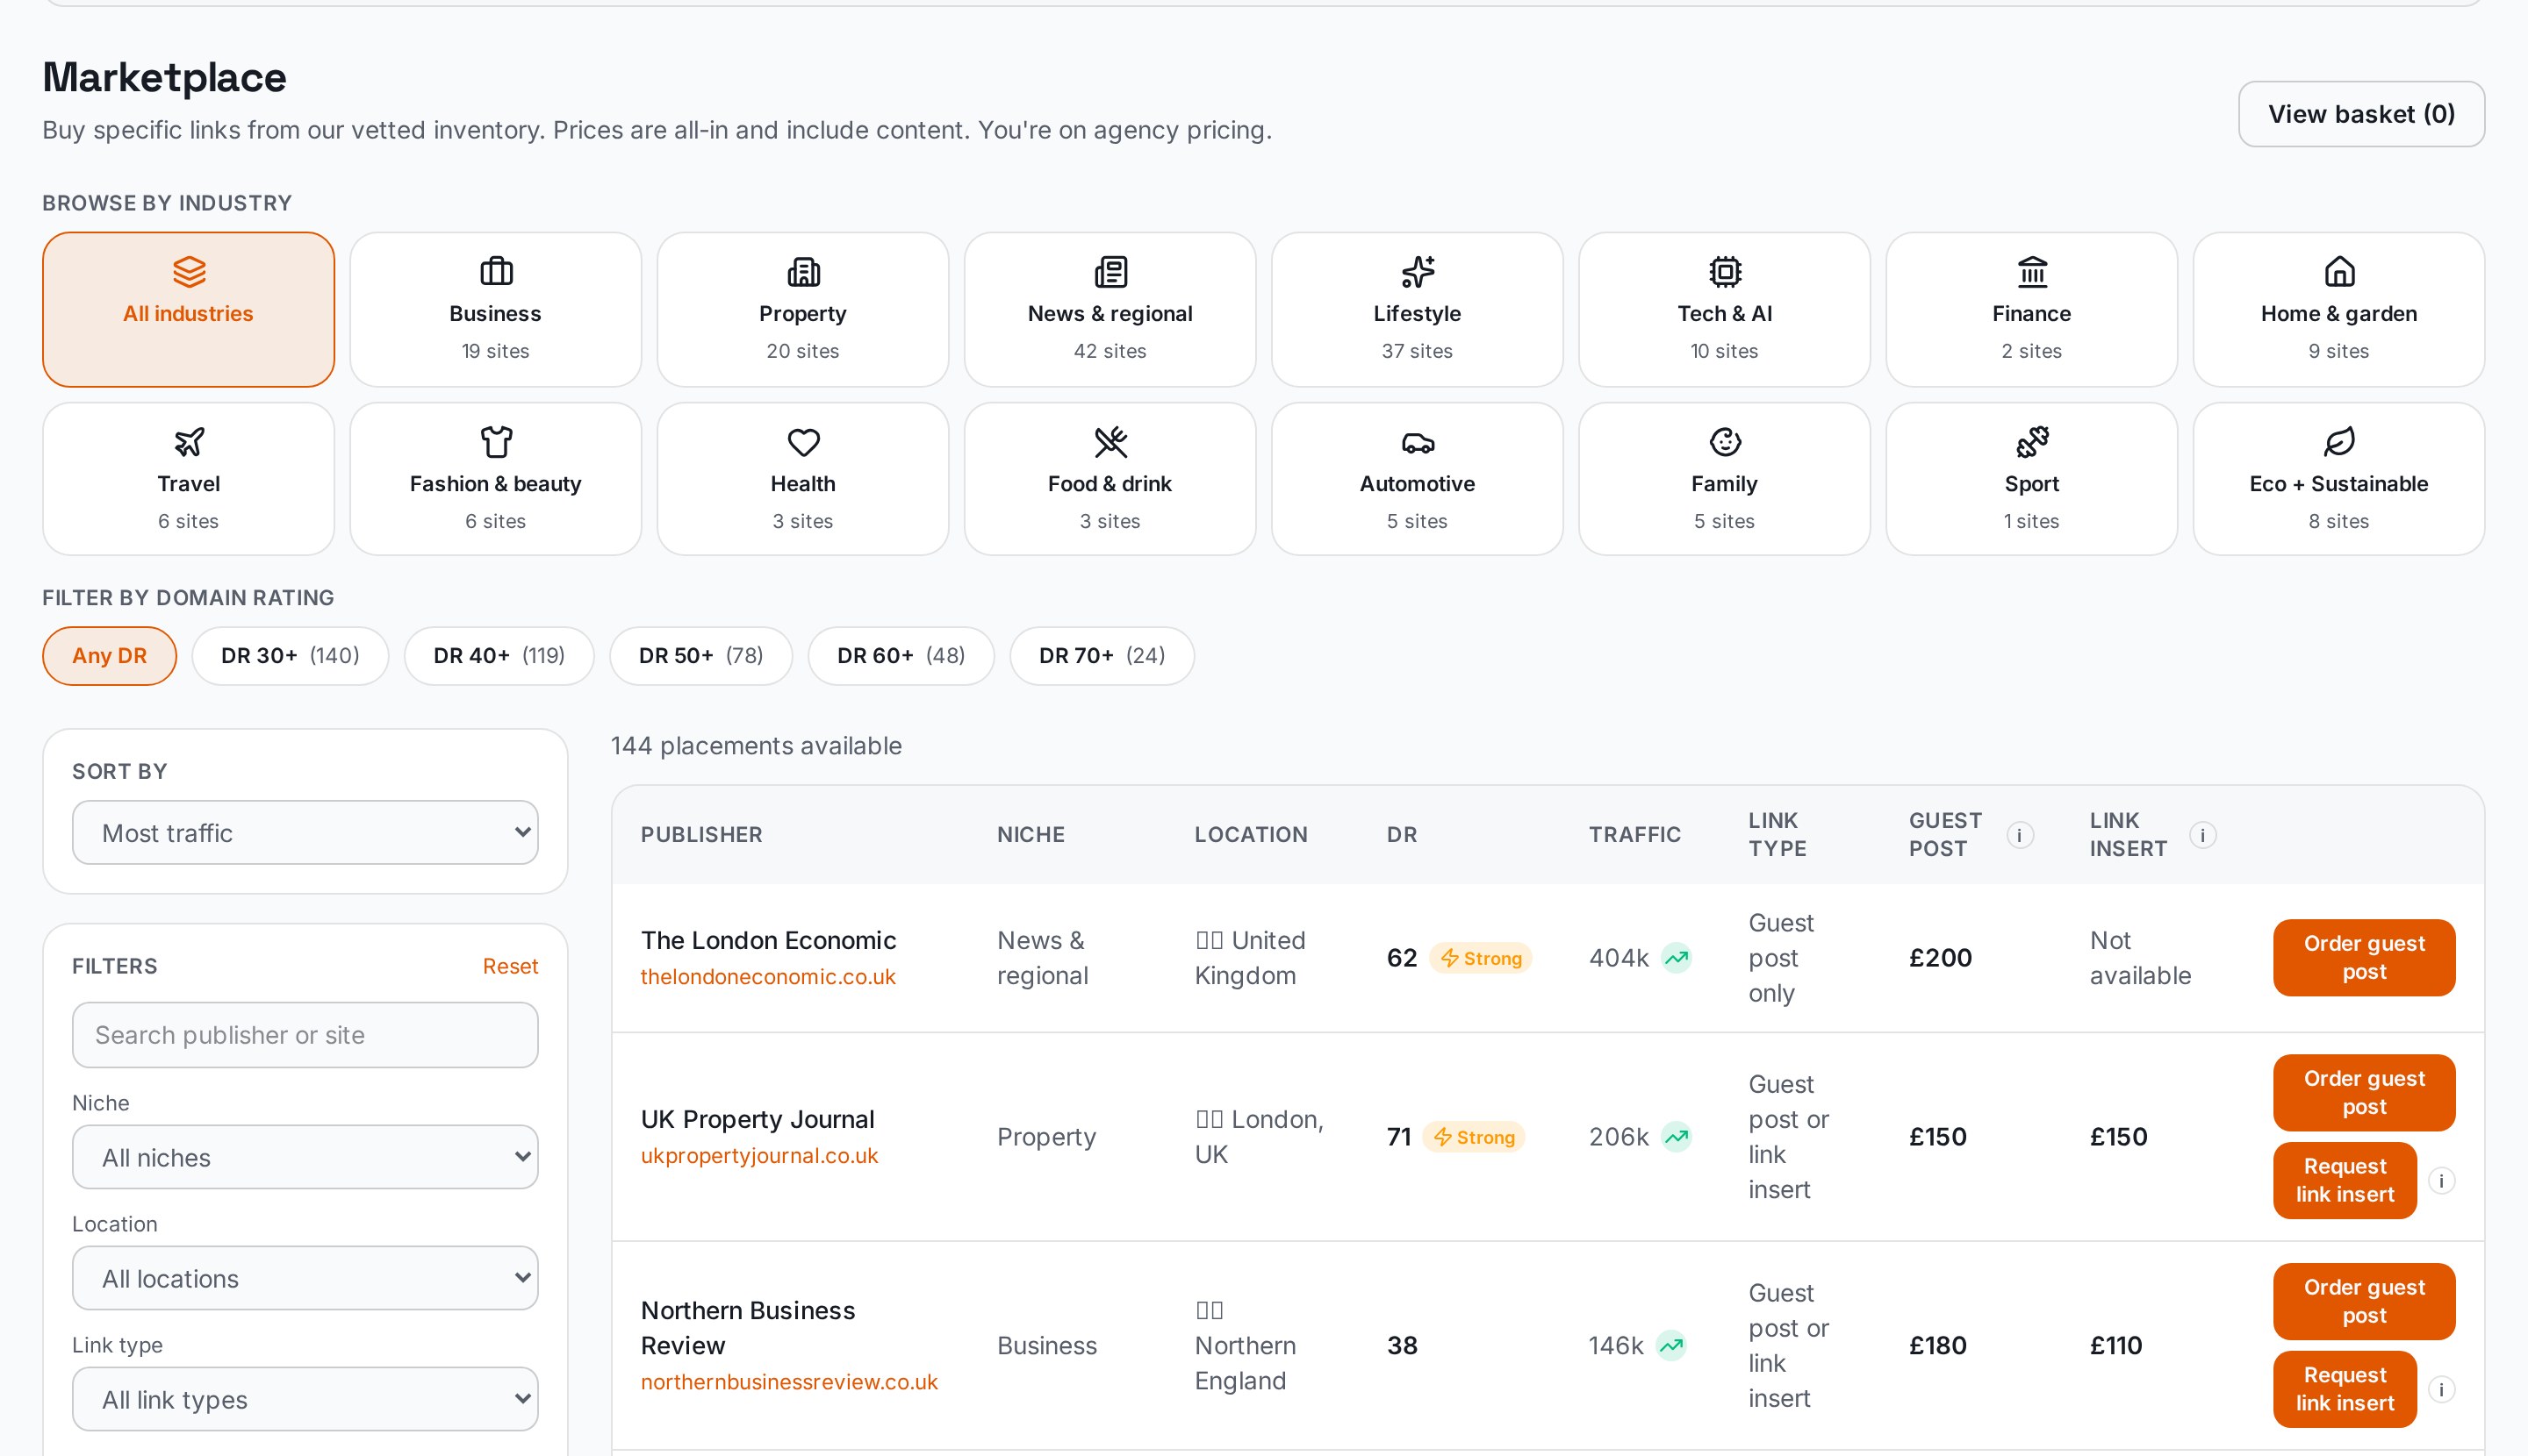Image resolution: width=2528 pixels, height=1456 pixels.
Task: Open Link Insert column info icon
Action: point(2201,835)
